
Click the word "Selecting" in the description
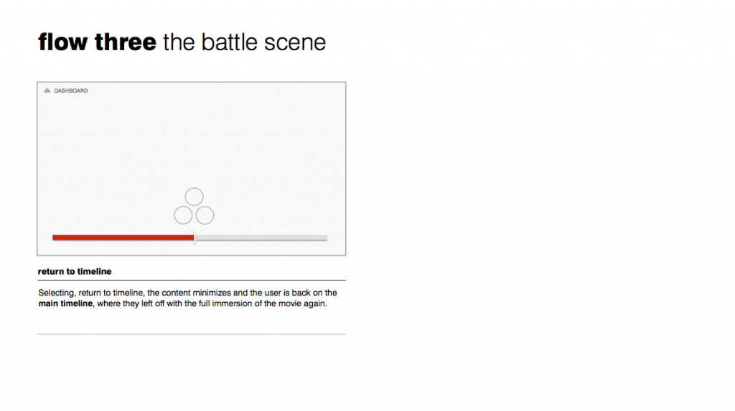(x=56, y=293)
